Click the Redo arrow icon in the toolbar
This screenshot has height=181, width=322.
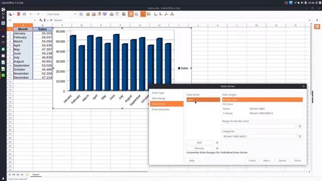click(38, 14)
